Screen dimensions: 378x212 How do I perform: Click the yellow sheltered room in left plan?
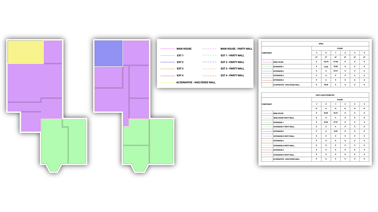(25, 52)
